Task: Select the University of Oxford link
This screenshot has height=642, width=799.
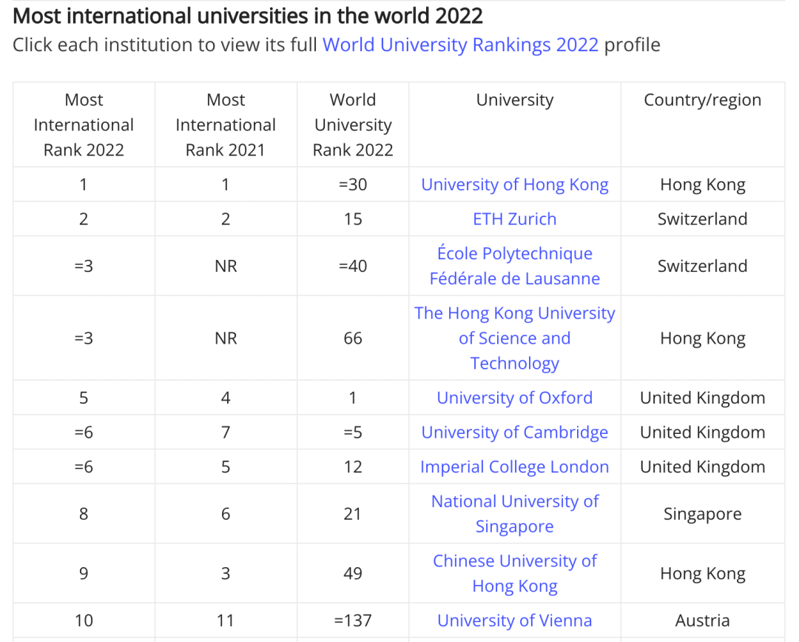Action: (514, 398)
